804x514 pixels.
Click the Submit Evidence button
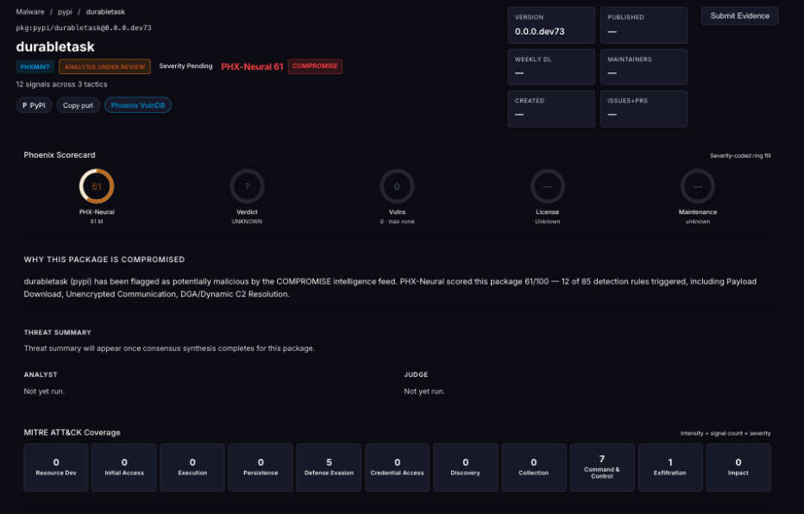click(x=739, y=16)
